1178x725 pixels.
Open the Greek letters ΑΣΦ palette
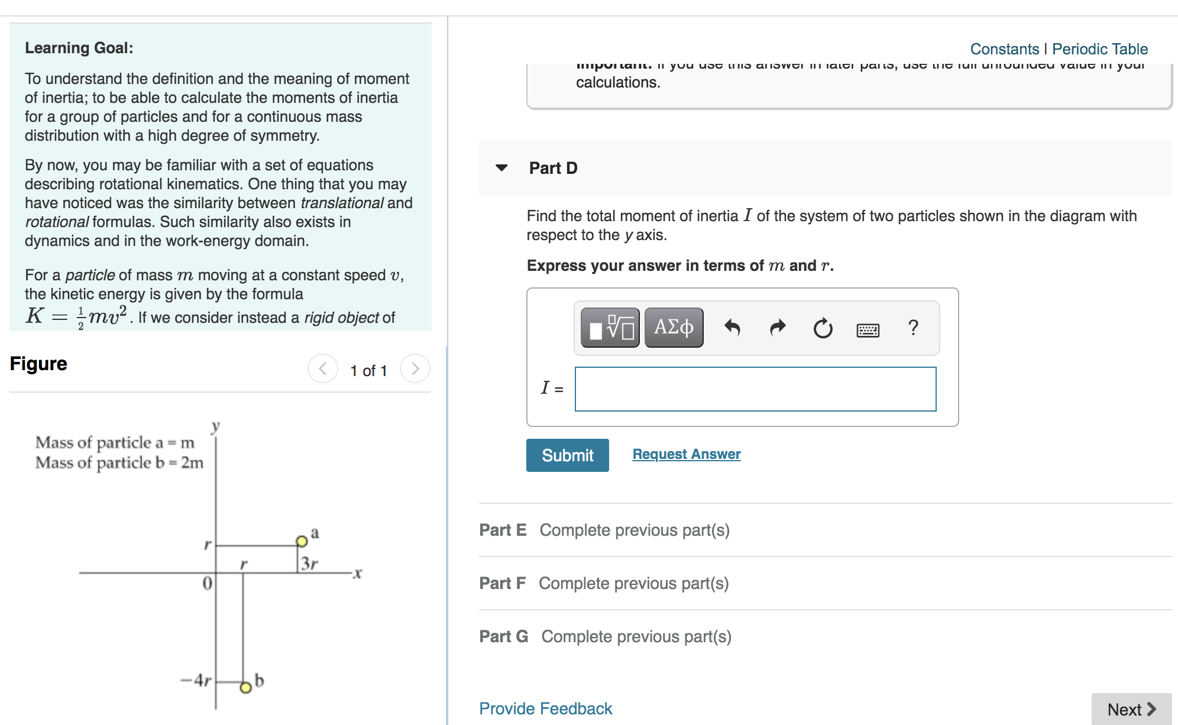pos(673,326)
